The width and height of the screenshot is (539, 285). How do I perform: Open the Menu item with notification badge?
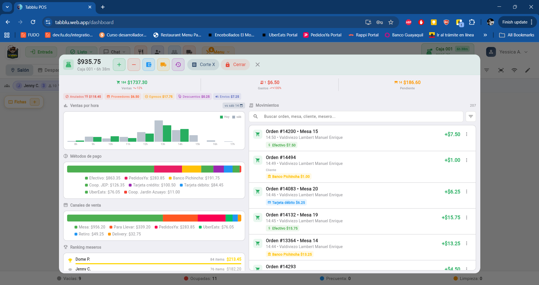pos(218,52)
